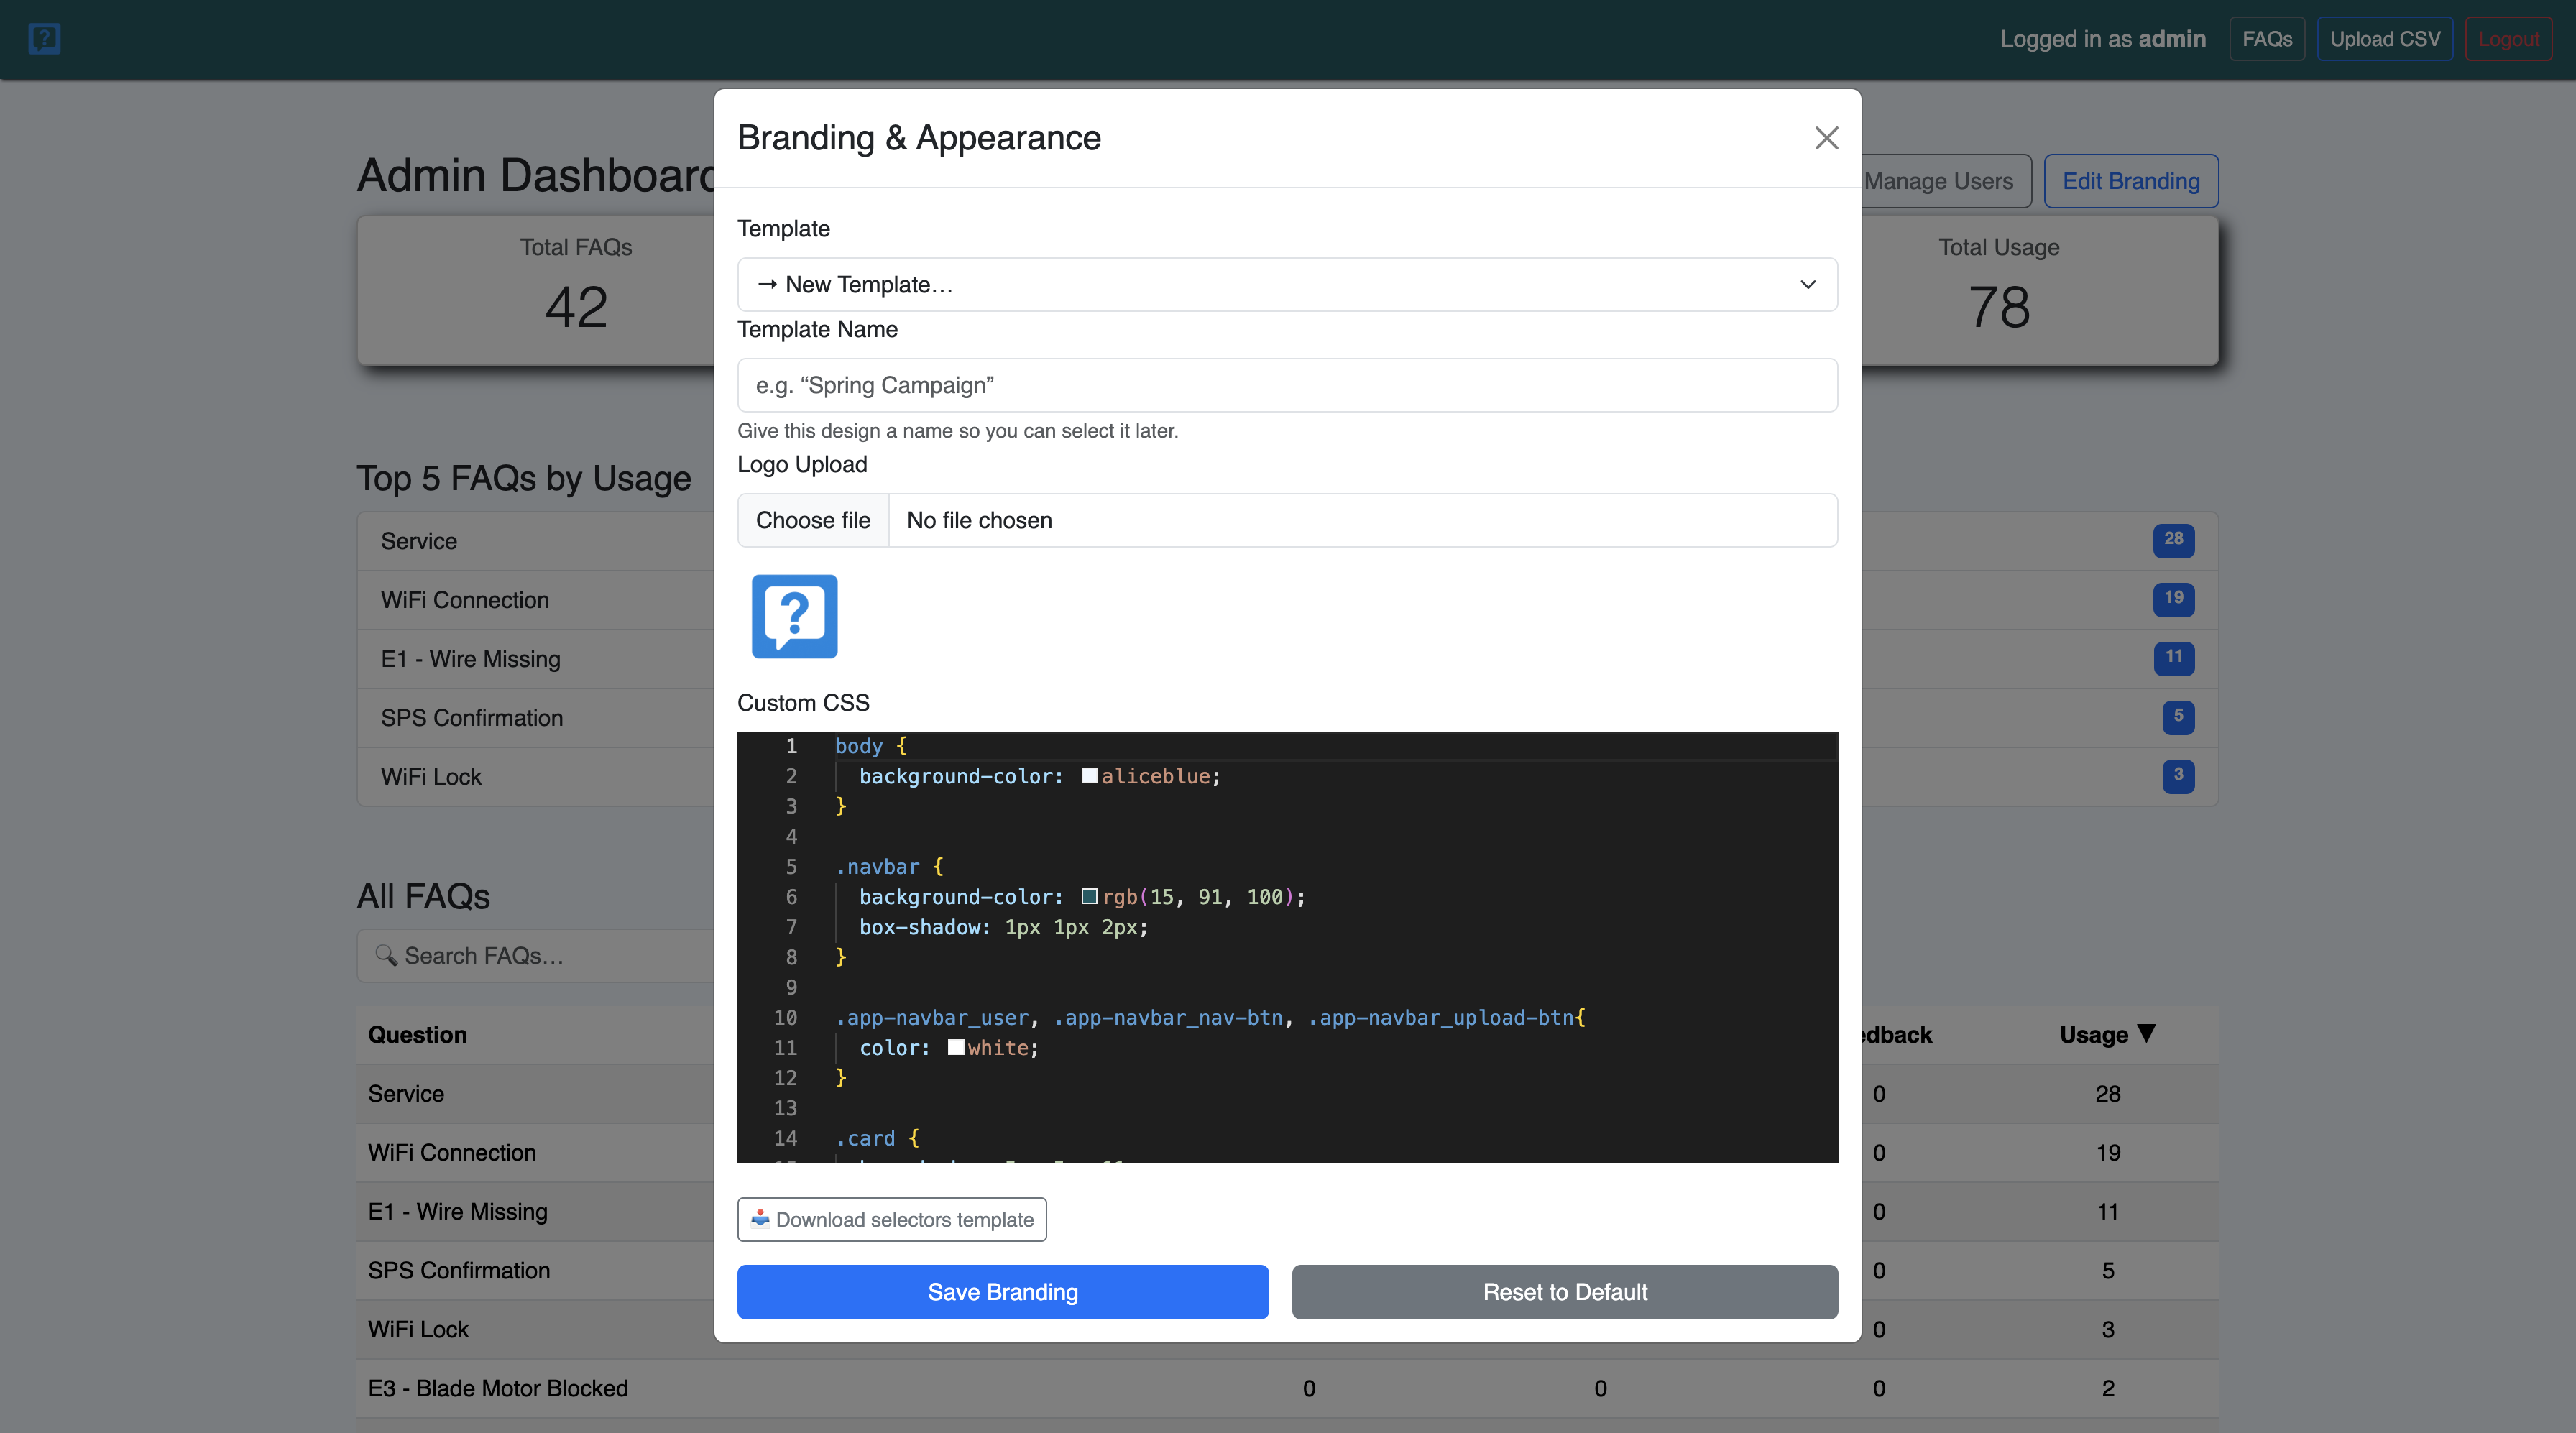
Task: Click the '.app-navbar_user' selector on line 10
Action: pos(932,1018)
